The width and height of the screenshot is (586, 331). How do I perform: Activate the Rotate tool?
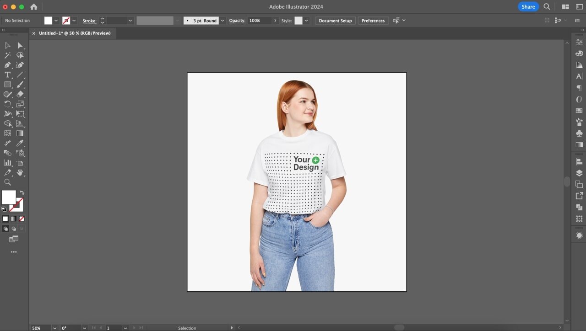pos(7,104)
